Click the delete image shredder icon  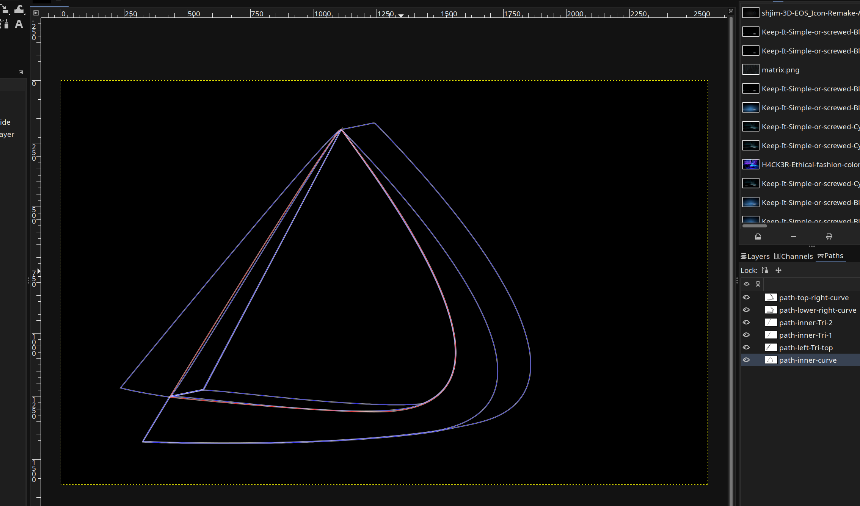pos(829,237)
